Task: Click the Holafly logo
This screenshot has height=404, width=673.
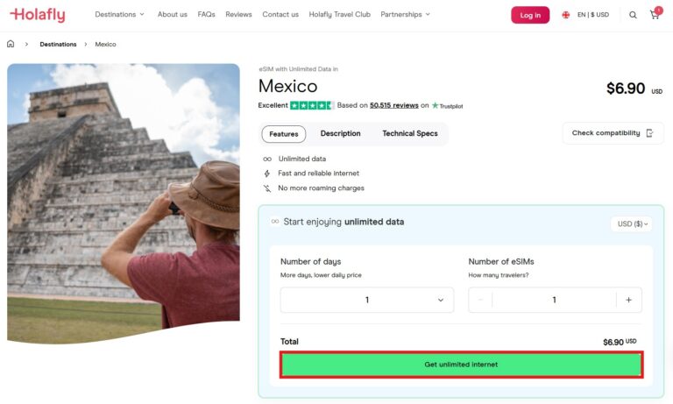Action: pyautogui.click(x=38, y=15)
